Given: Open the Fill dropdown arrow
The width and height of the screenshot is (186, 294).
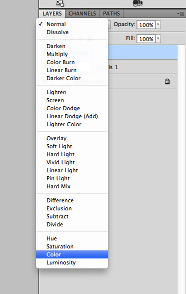Looking at the screenshot, I should click(158, 39).
